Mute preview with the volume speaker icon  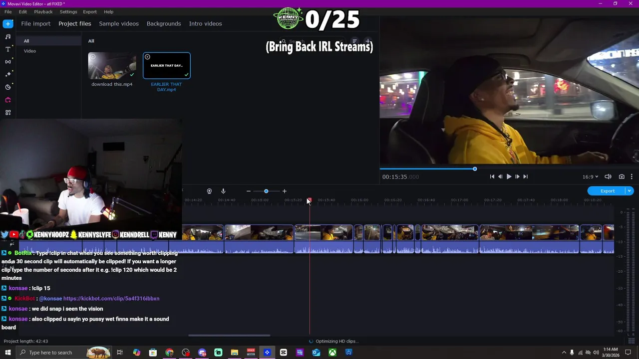coord(608,177)
